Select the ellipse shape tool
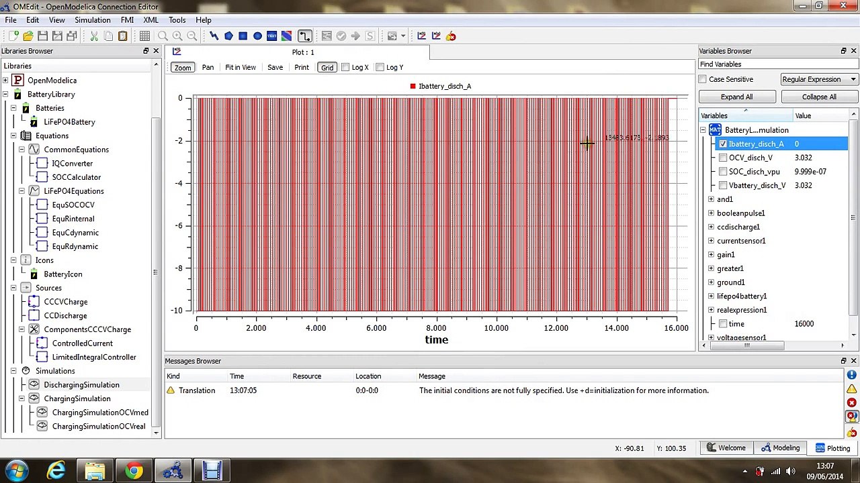This screenshot has height=483, width=860. (x=257, y=36)
